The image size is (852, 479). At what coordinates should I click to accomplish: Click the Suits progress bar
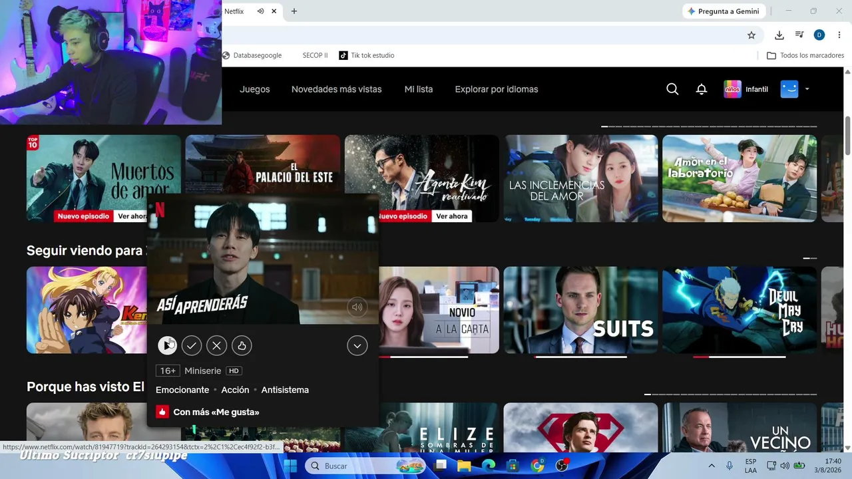pyautogui.click(x=580, y=357)
